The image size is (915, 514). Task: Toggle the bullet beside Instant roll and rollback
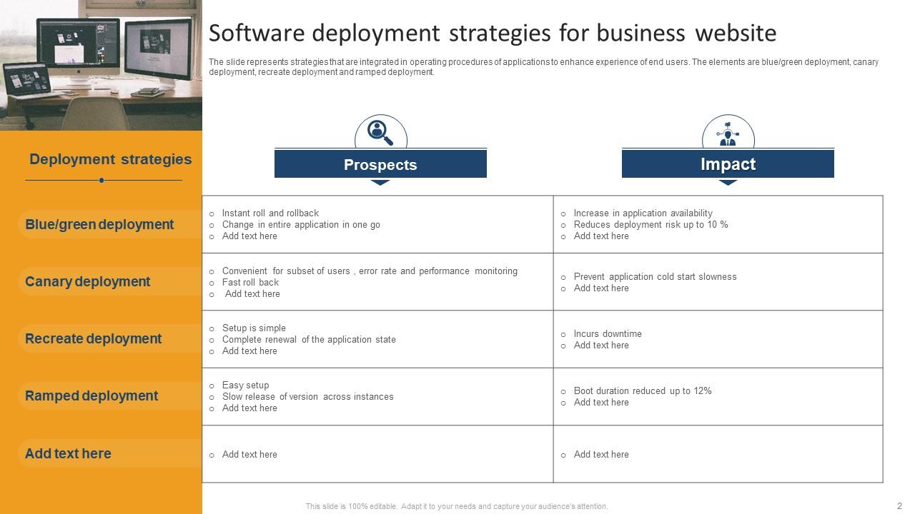[211, 213]
